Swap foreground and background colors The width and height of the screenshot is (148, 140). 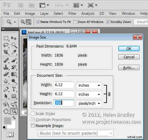click(x=14, y=118)
